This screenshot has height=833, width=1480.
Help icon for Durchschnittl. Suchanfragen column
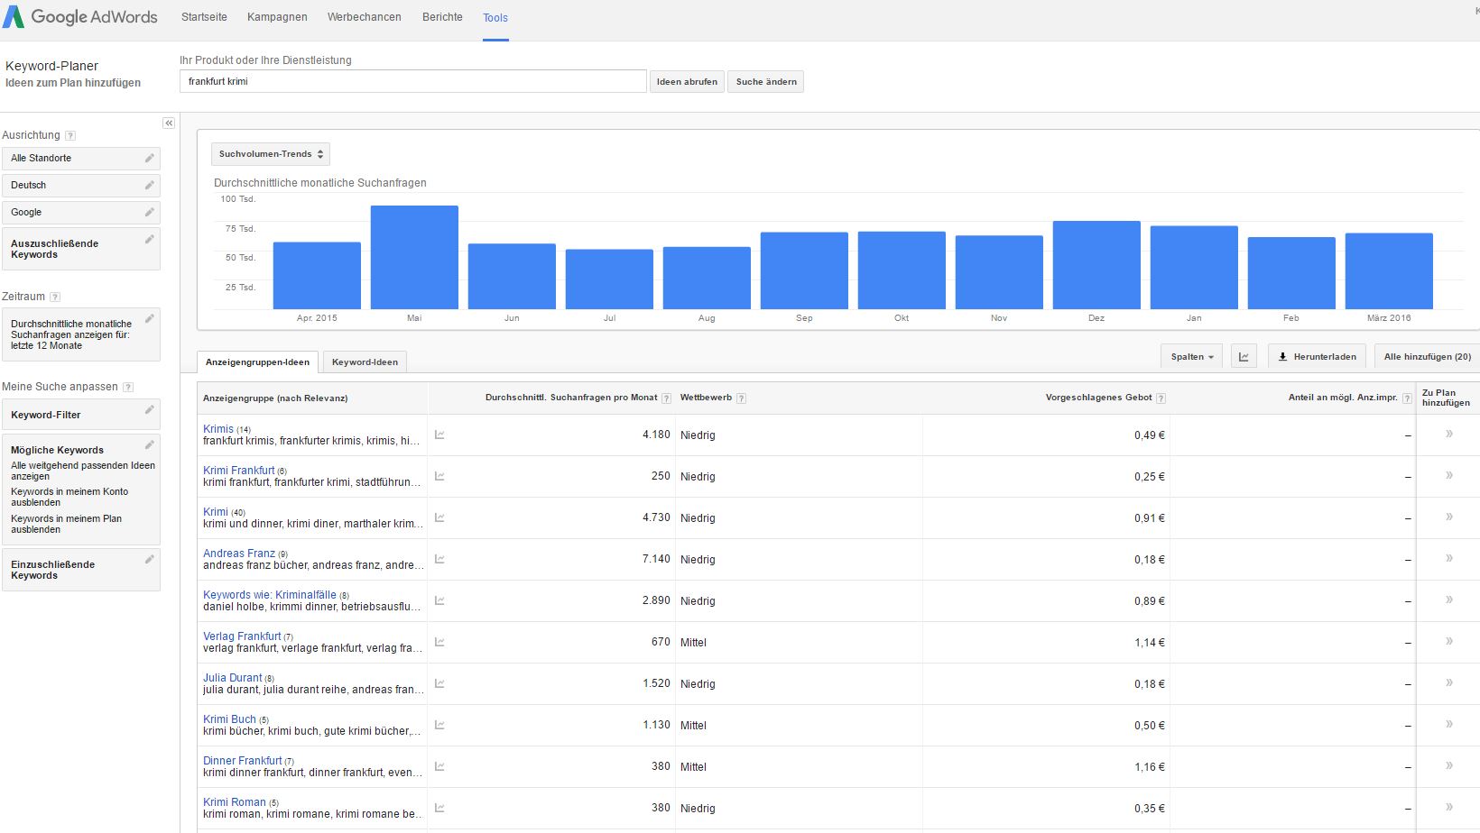point(666,398)
